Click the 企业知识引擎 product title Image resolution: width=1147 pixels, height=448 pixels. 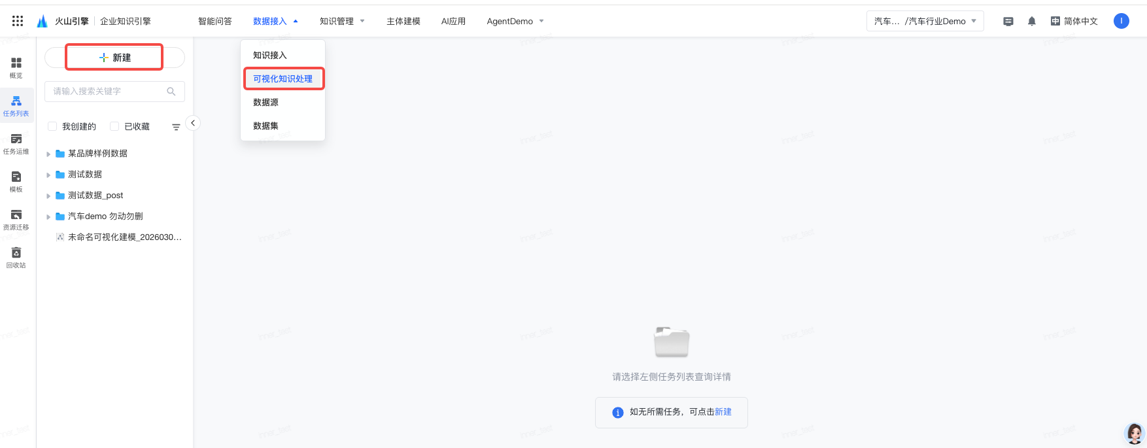[x=126, y=21]
